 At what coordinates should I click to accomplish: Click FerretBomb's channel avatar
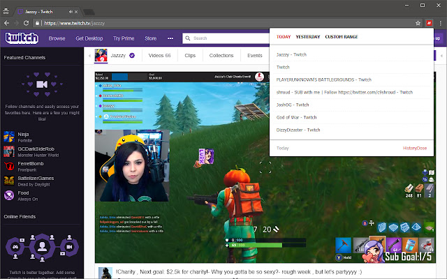(9, 166)
